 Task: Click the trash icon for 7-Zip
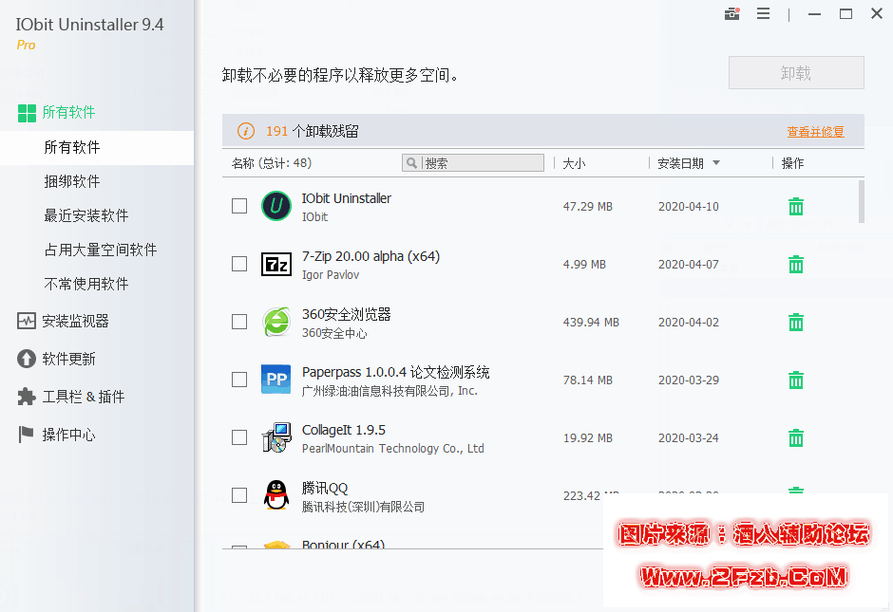pyautogui.click(x=796, y=265)
